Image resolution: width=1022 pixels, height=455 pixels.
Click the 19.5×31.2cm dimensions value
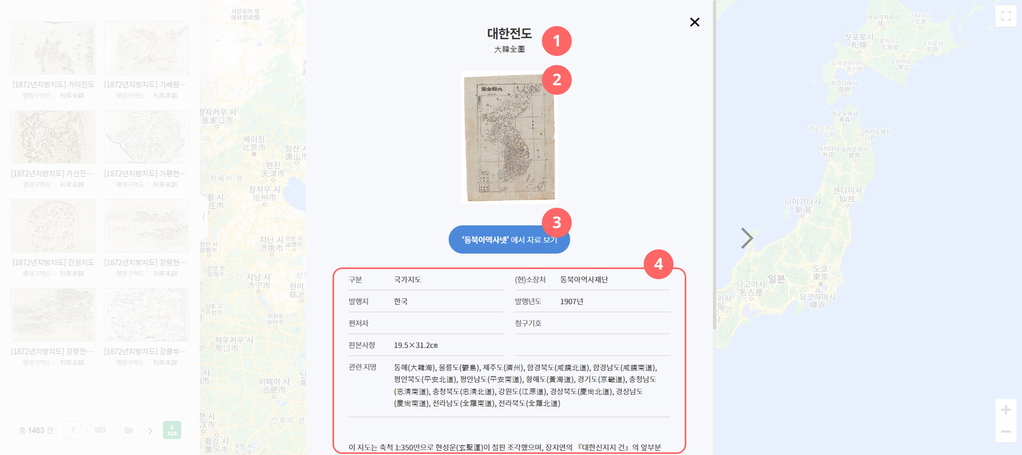click(416, 345)
